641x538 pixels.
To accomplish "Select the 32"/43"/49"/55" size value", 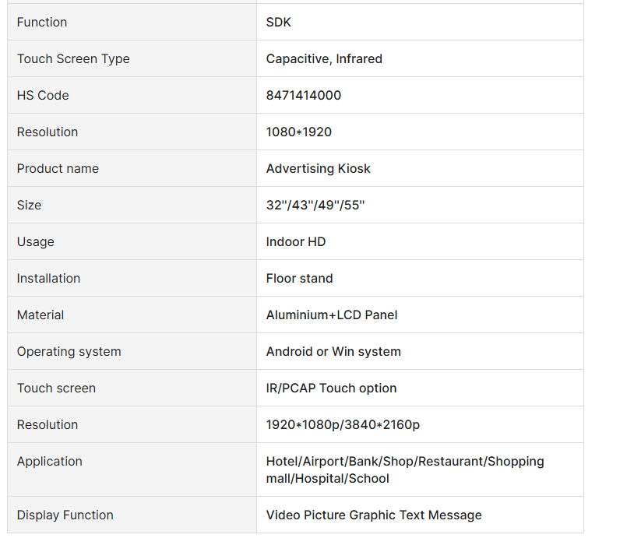I will (315, 205).
